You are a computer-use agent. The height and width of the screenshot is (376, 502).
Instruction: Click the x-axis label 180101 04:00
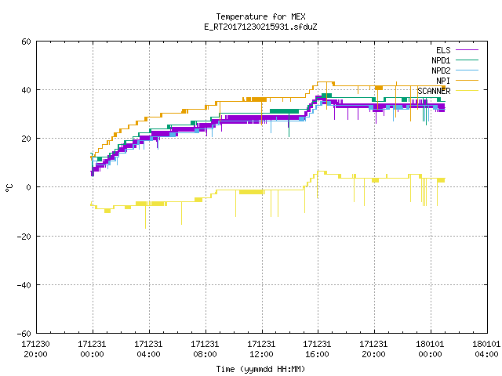(486, 349)
